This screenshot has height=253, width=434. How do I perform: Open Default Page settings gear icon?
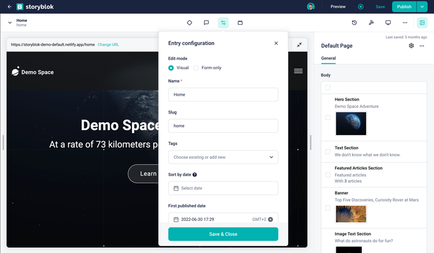coord(412,46)
